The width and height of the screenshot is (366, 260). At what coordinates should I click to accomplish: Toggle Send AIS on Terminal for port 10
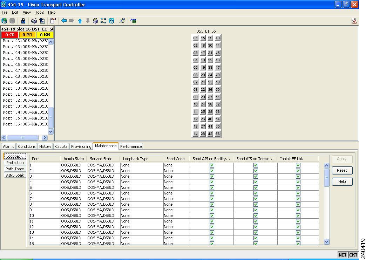(256, 215)
